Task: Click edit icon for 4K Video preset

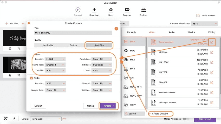Action: pyautogui.click(x=212, y=52)
